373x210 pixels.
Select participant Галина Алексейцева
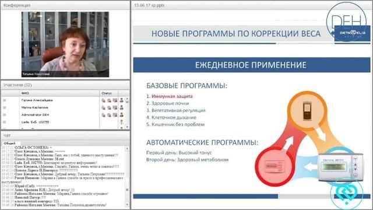tap(37, 100)
